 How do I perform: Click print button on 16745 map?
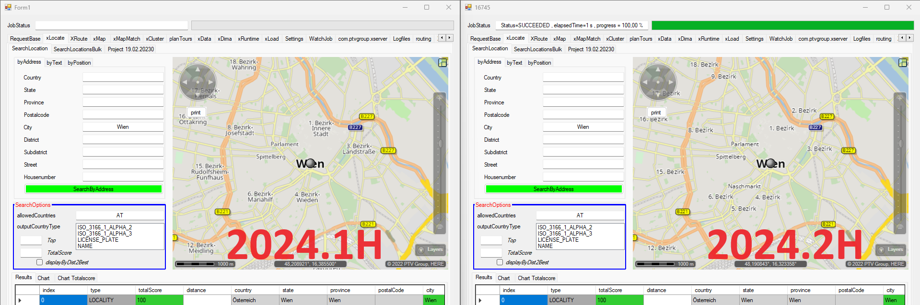tap(656, 113)
